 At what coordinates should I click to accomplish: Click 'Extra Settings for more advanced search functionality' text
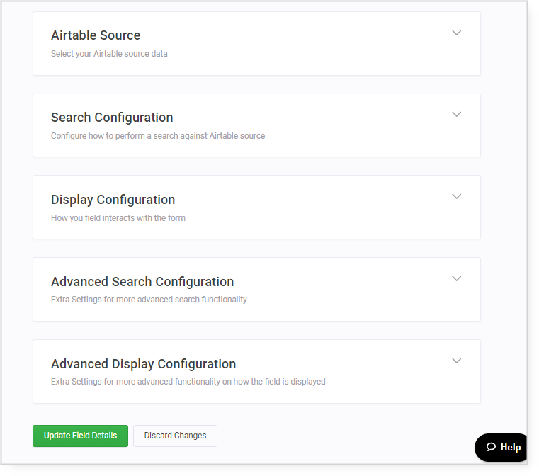point(149,300)
